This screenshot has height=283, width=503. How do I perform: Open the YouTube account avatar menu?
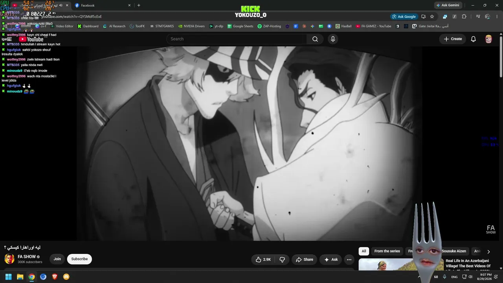tap(488, 39)
